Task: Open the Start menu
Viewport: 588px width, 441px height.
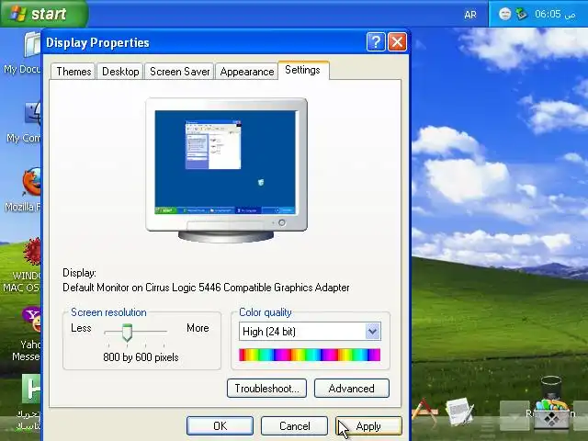Action: pos(44,14)
